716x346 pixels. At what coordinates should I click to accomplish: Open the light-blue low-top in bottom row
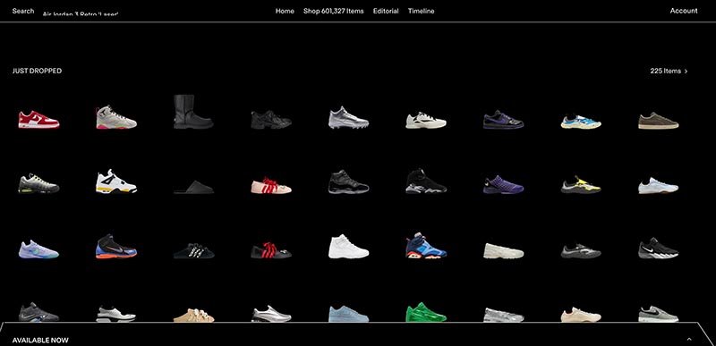pos(348,314)
